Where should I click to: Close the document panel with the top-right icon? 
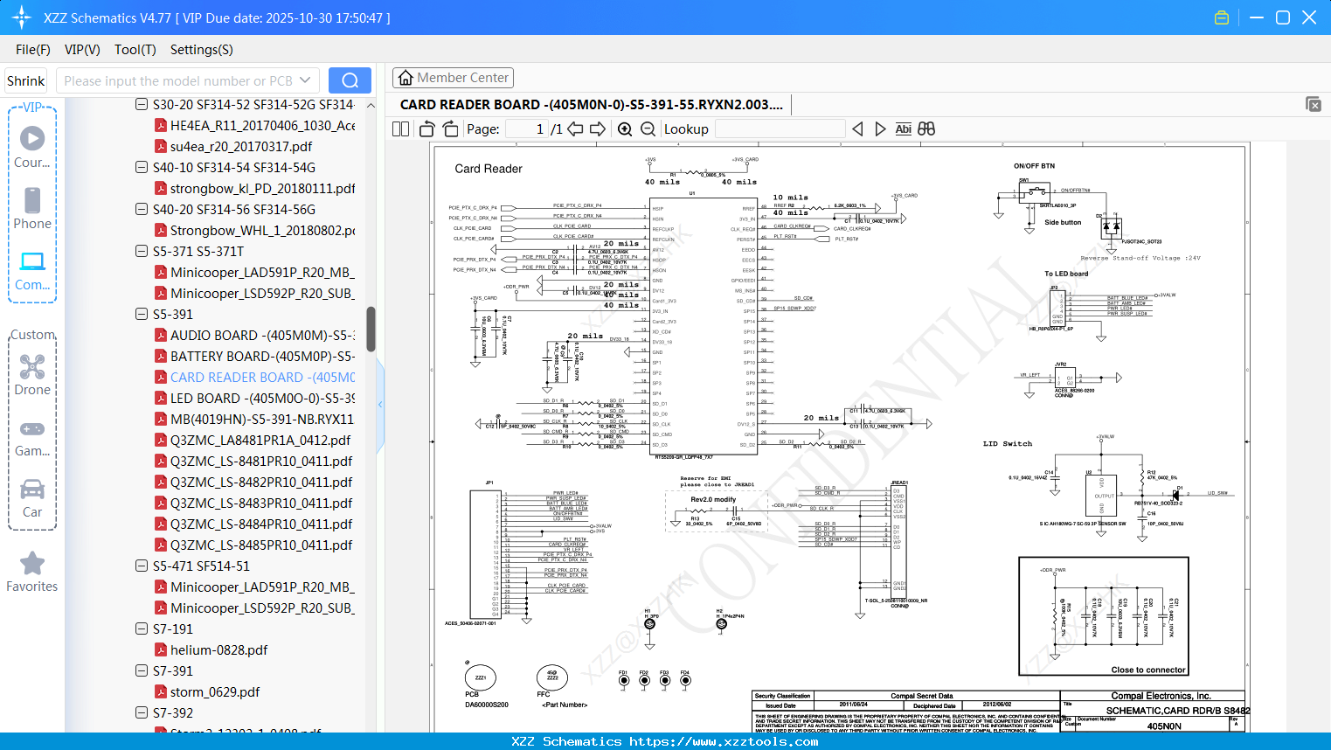(1314, 104)
